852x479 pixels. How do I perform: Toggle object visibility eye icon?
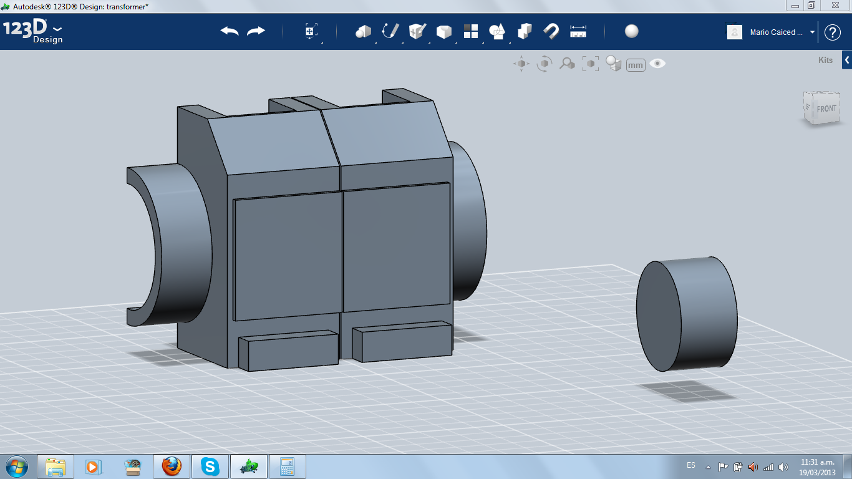pos(657,64)
